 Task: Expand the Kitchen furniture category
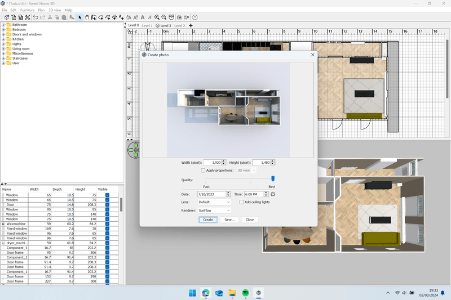[3, 39]
